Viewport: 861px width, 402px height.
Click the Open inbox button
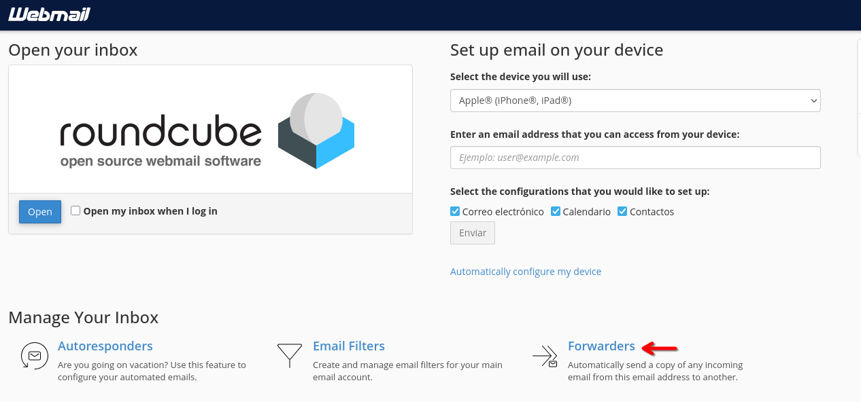click(40, 212)
